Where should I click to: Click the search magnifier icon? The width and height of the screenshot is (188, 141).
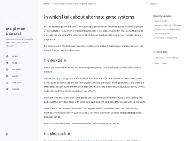pos(148,3)
